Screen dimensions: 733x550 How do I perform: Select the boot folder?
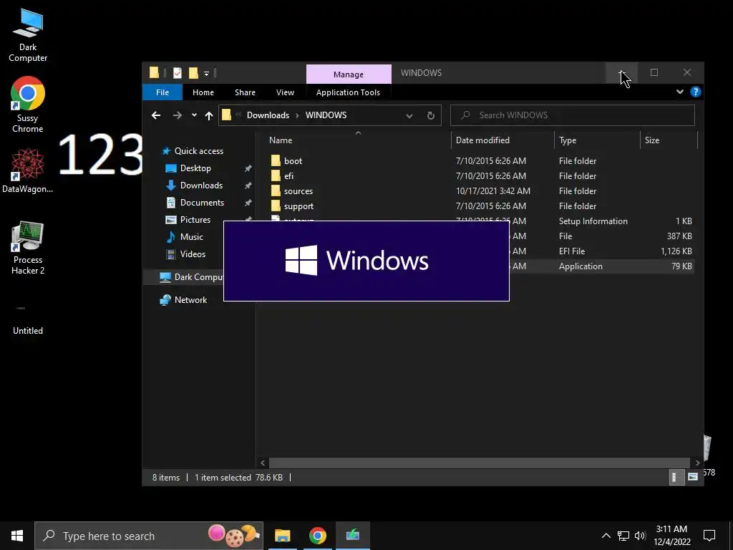(x=481, y=161)
